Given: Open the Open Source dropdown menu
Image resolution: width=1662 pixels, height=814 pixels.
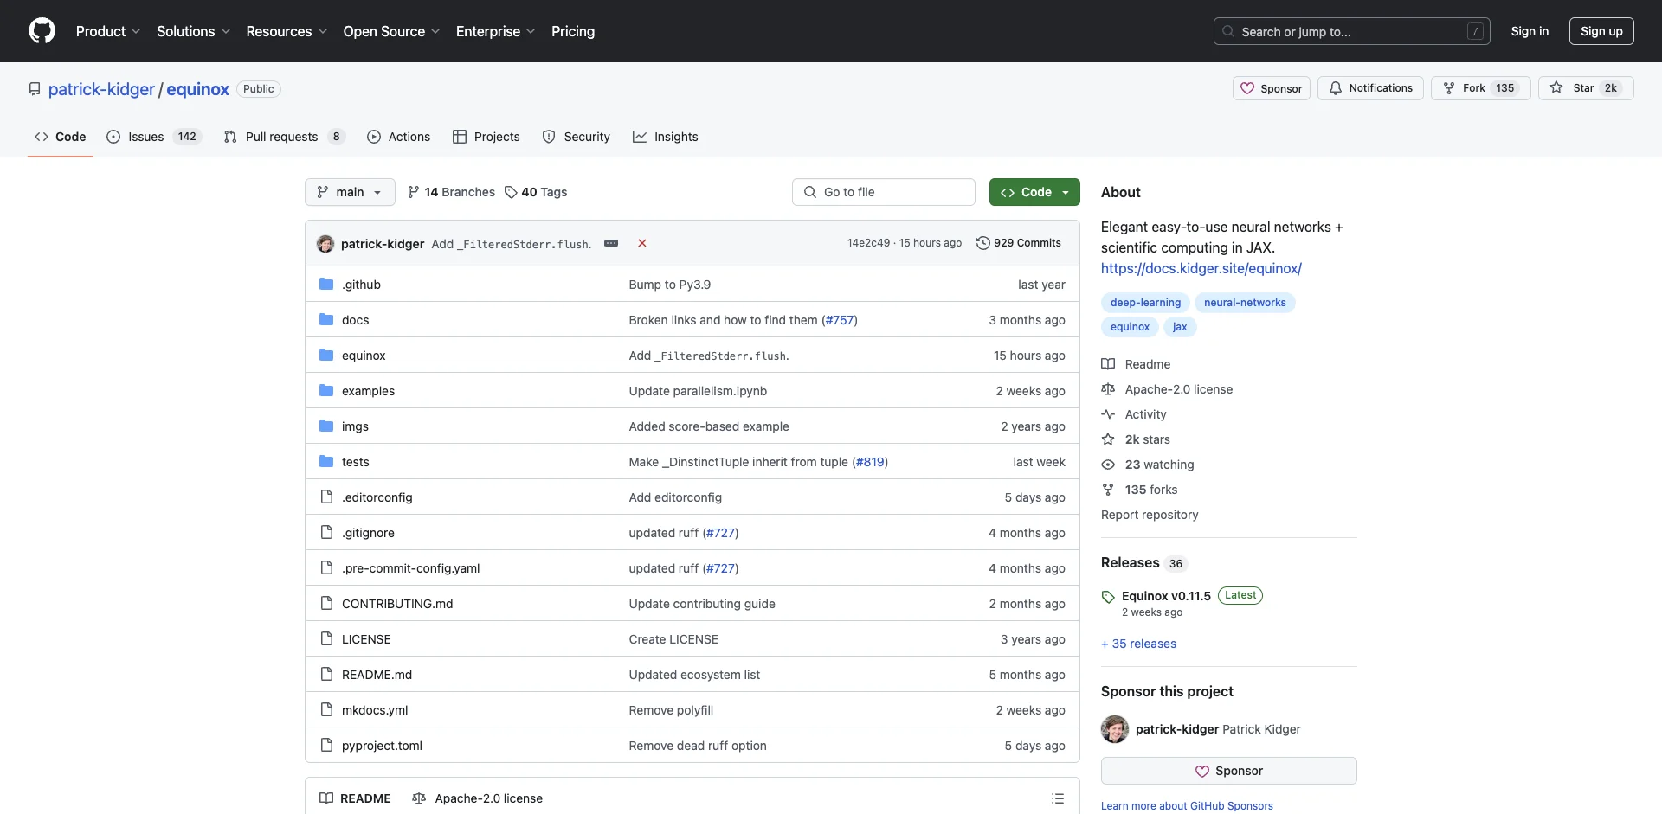Looking at the screenshot, I should 392,31.
